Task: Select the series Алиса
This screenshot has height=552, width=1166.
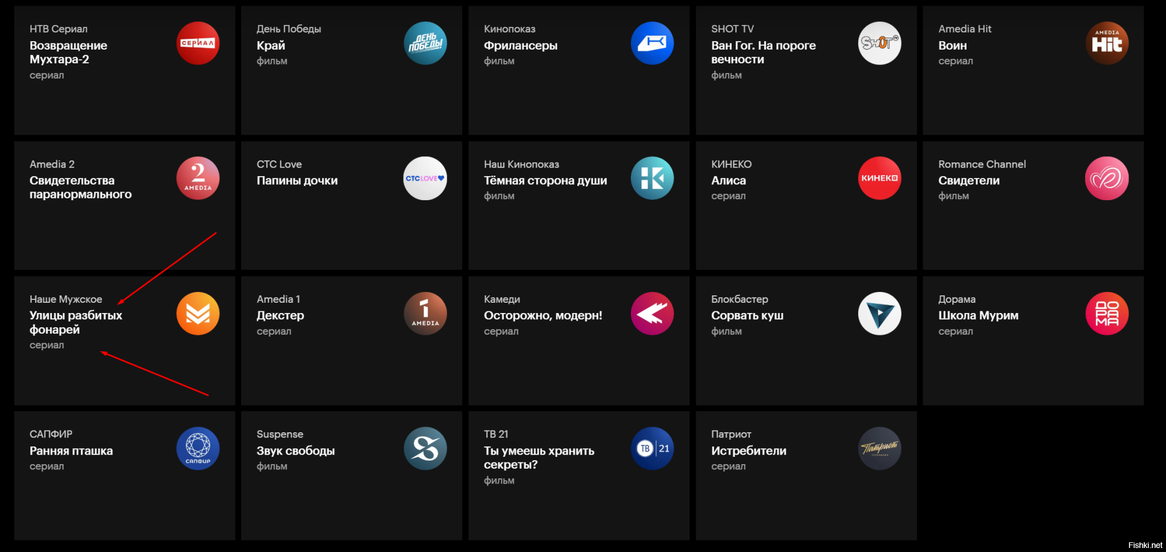Action: [728, 181]
